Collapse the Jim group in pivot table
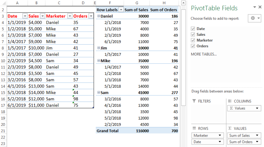The width and height of the screenshot is (264, 147). click(x=99, y=48)
